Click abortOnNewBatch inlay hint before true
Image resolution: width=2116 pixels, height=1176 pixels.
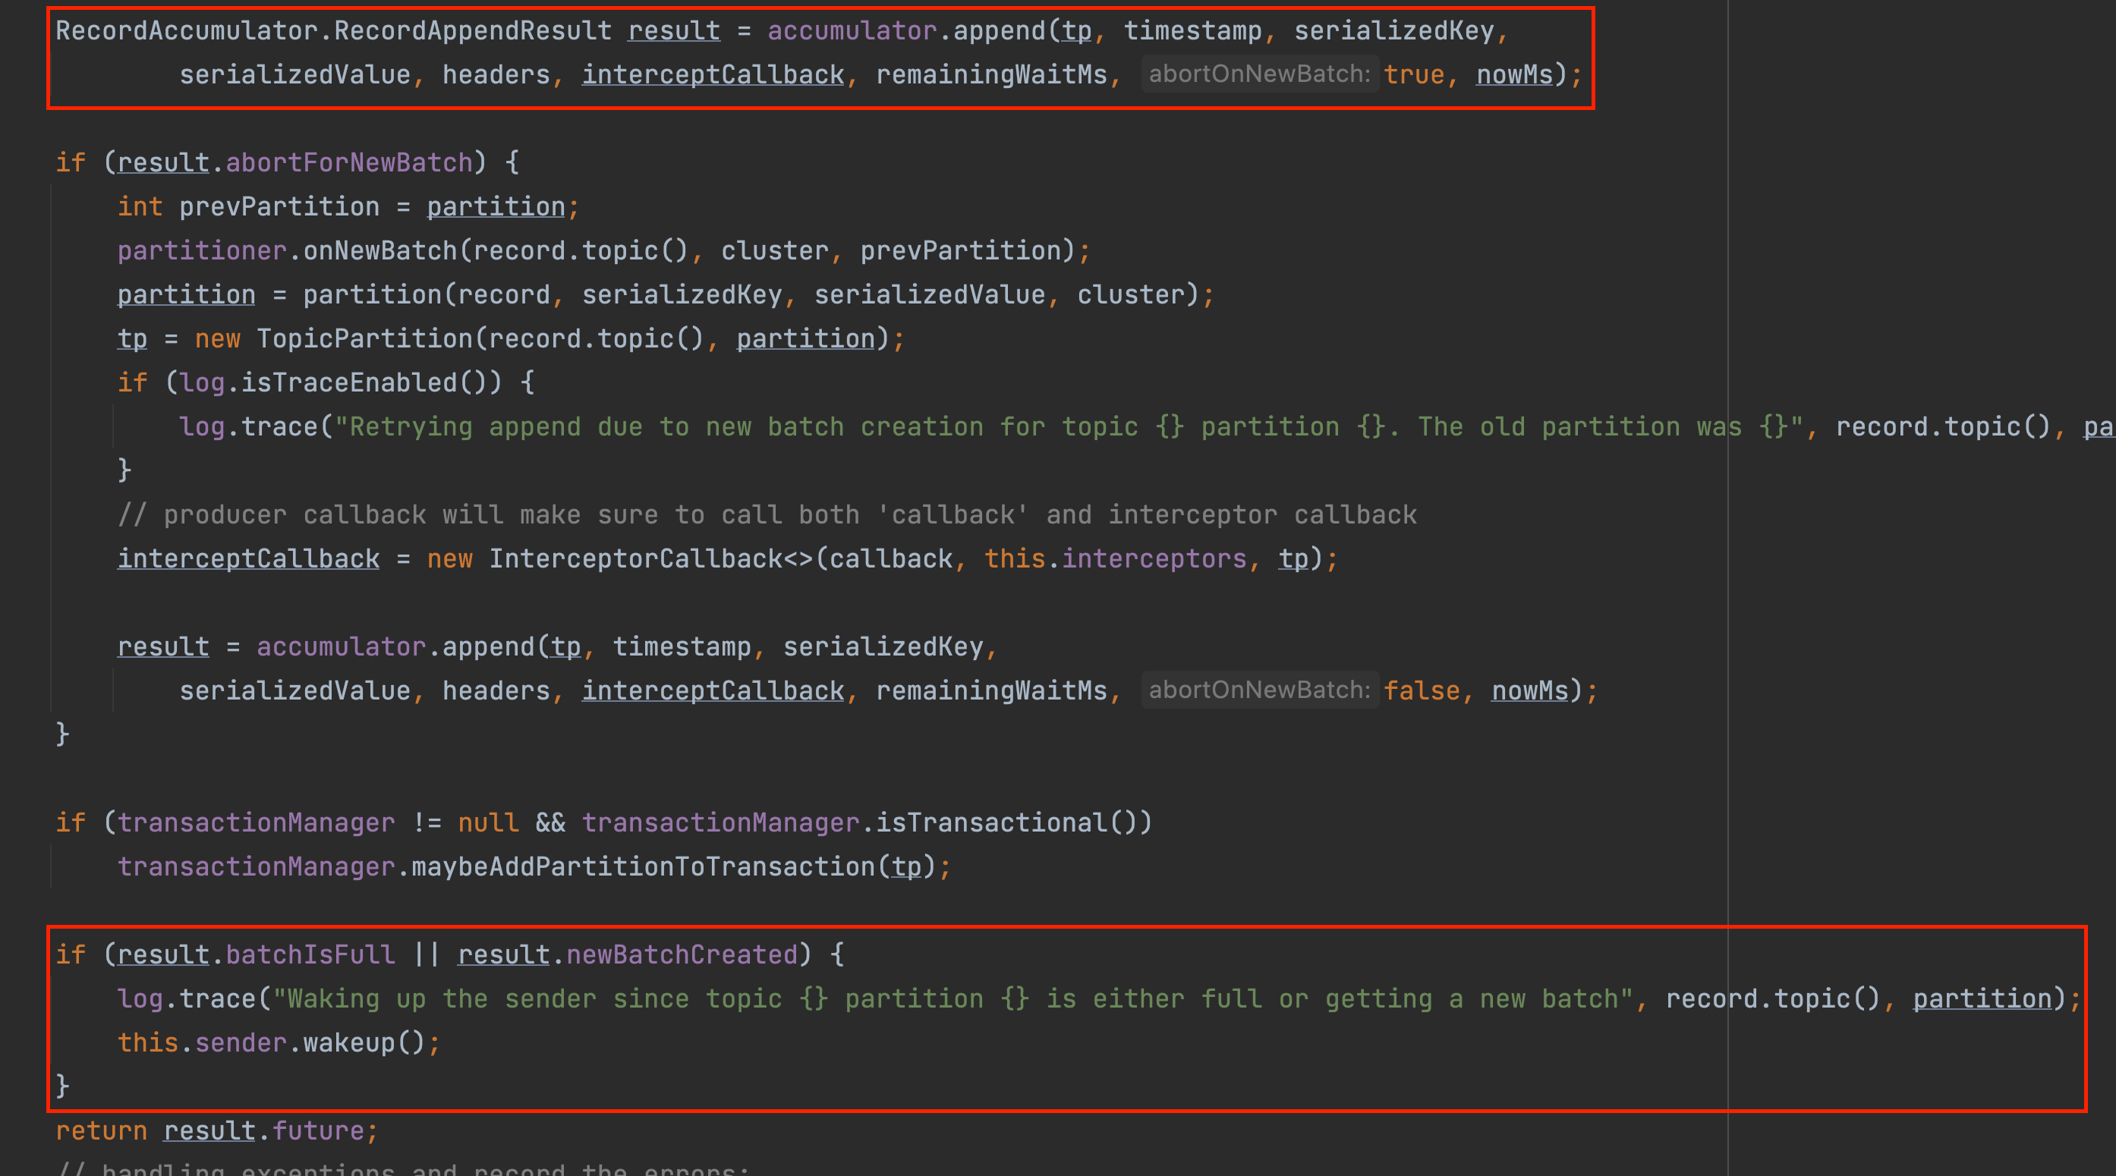point(1258,74)
